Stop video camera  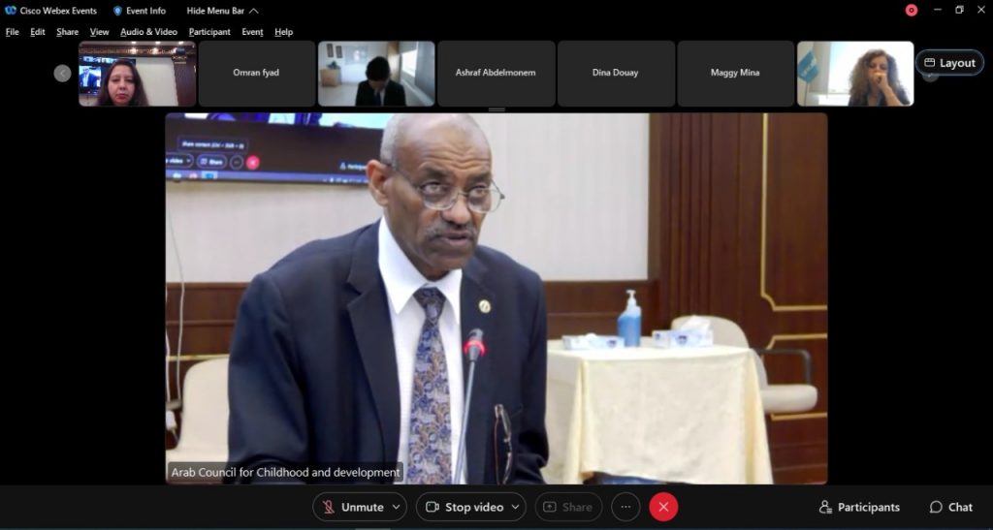coord(464,508)
